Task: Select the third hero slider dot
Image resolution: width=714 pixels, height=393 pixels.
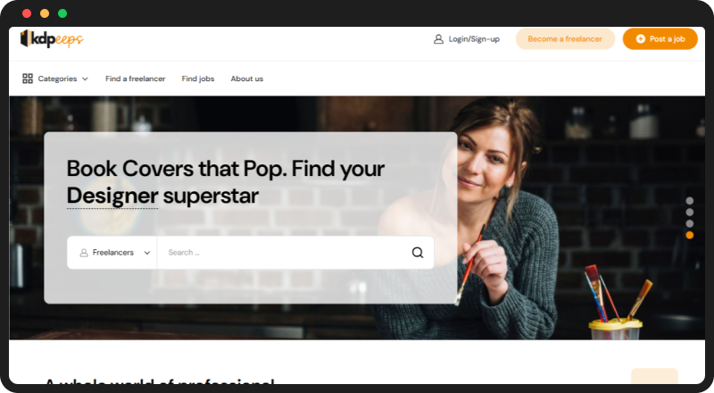Action: (x=689, y=223)
